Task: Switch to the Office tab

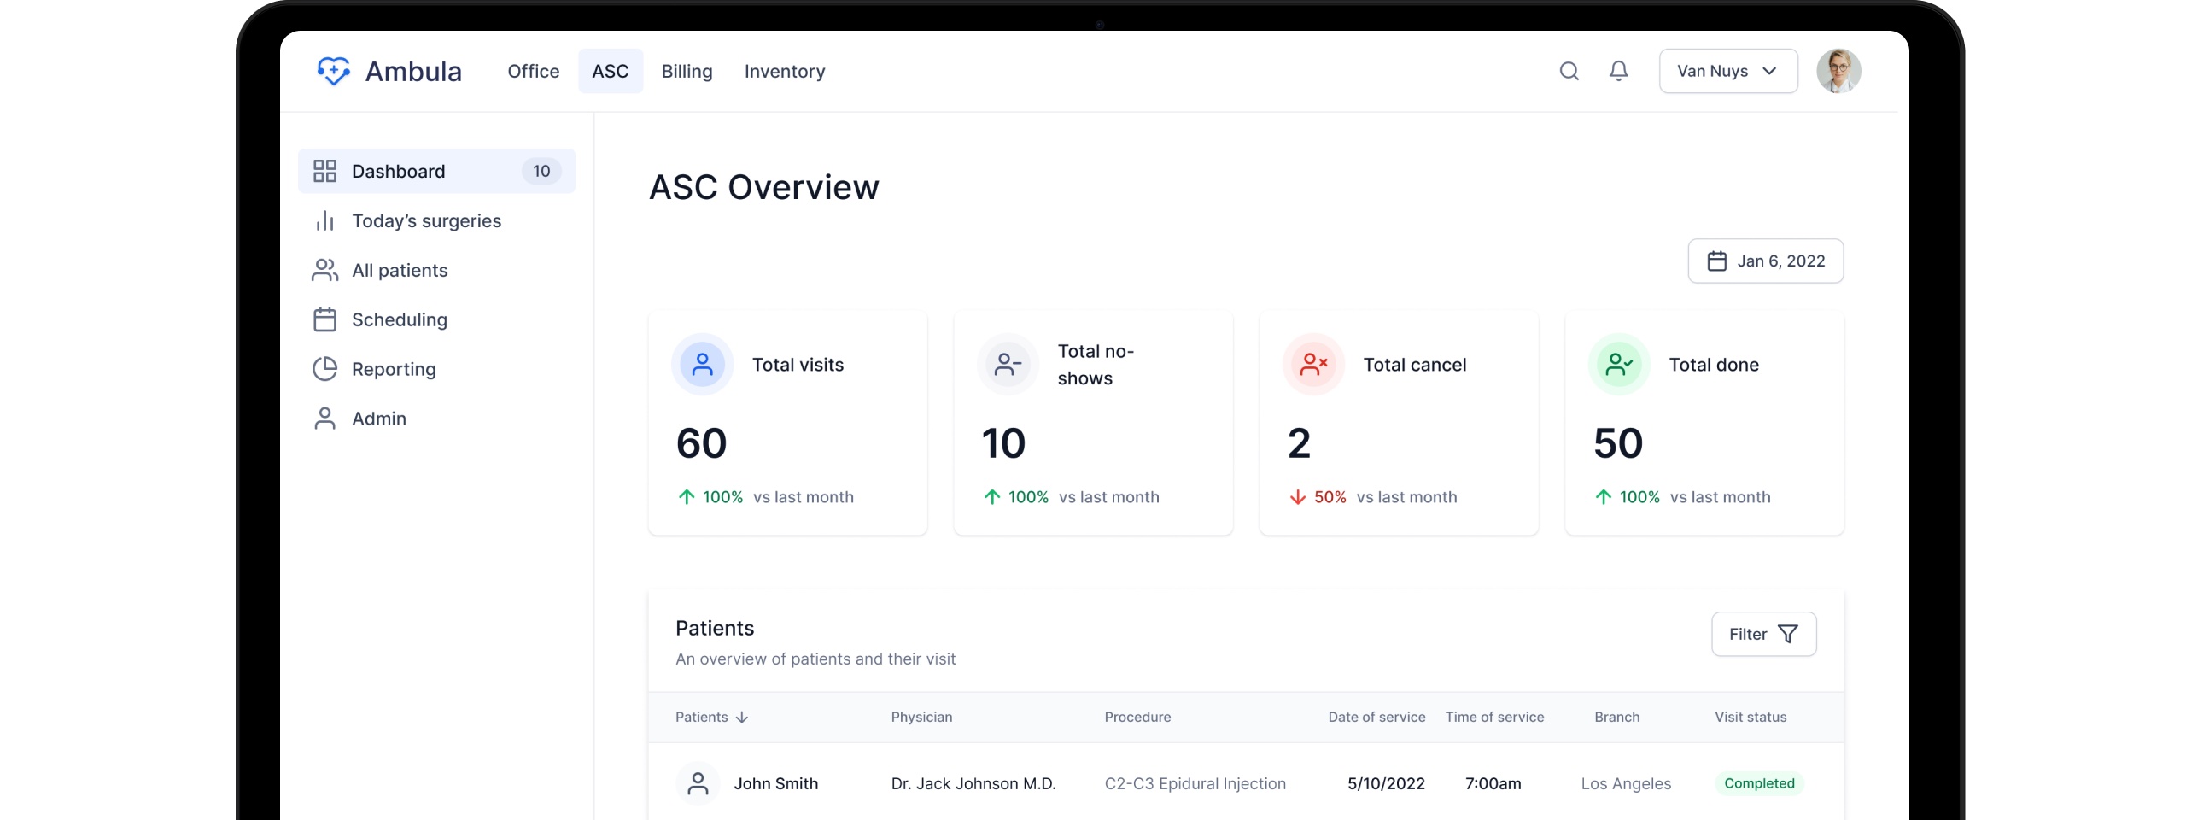Action: coord(533,71)
